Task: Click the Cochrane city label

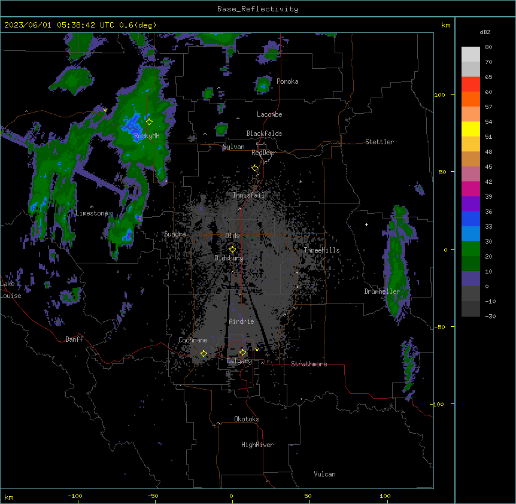Action: (x=193, y=340)
